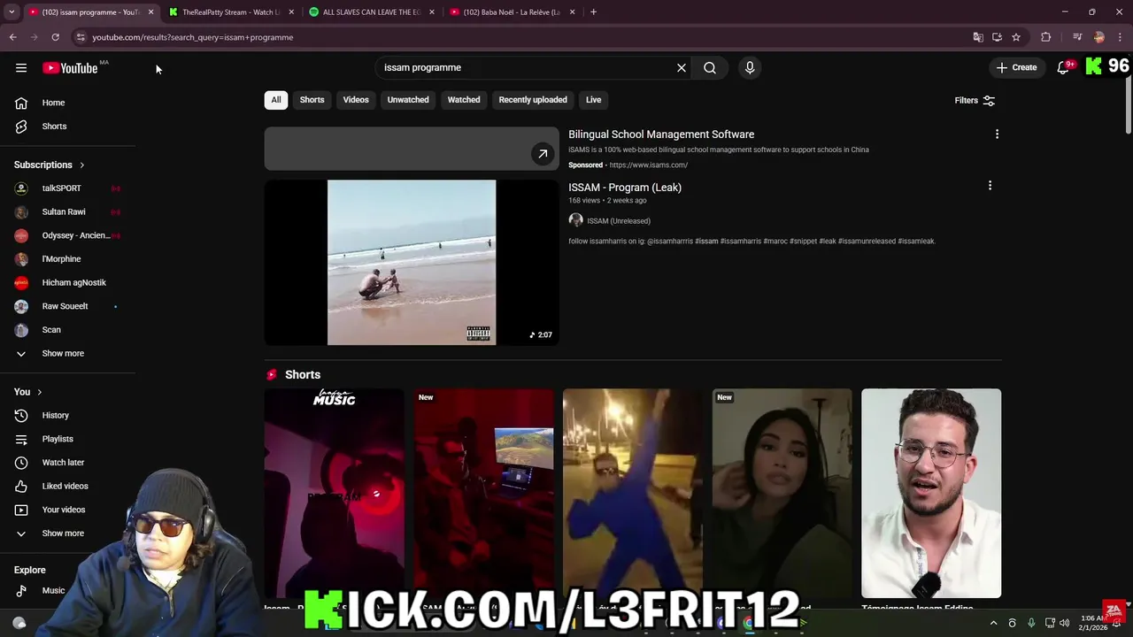1133x637 pixels.
Task: Open the translate page icon
Action: coord(978,37)
